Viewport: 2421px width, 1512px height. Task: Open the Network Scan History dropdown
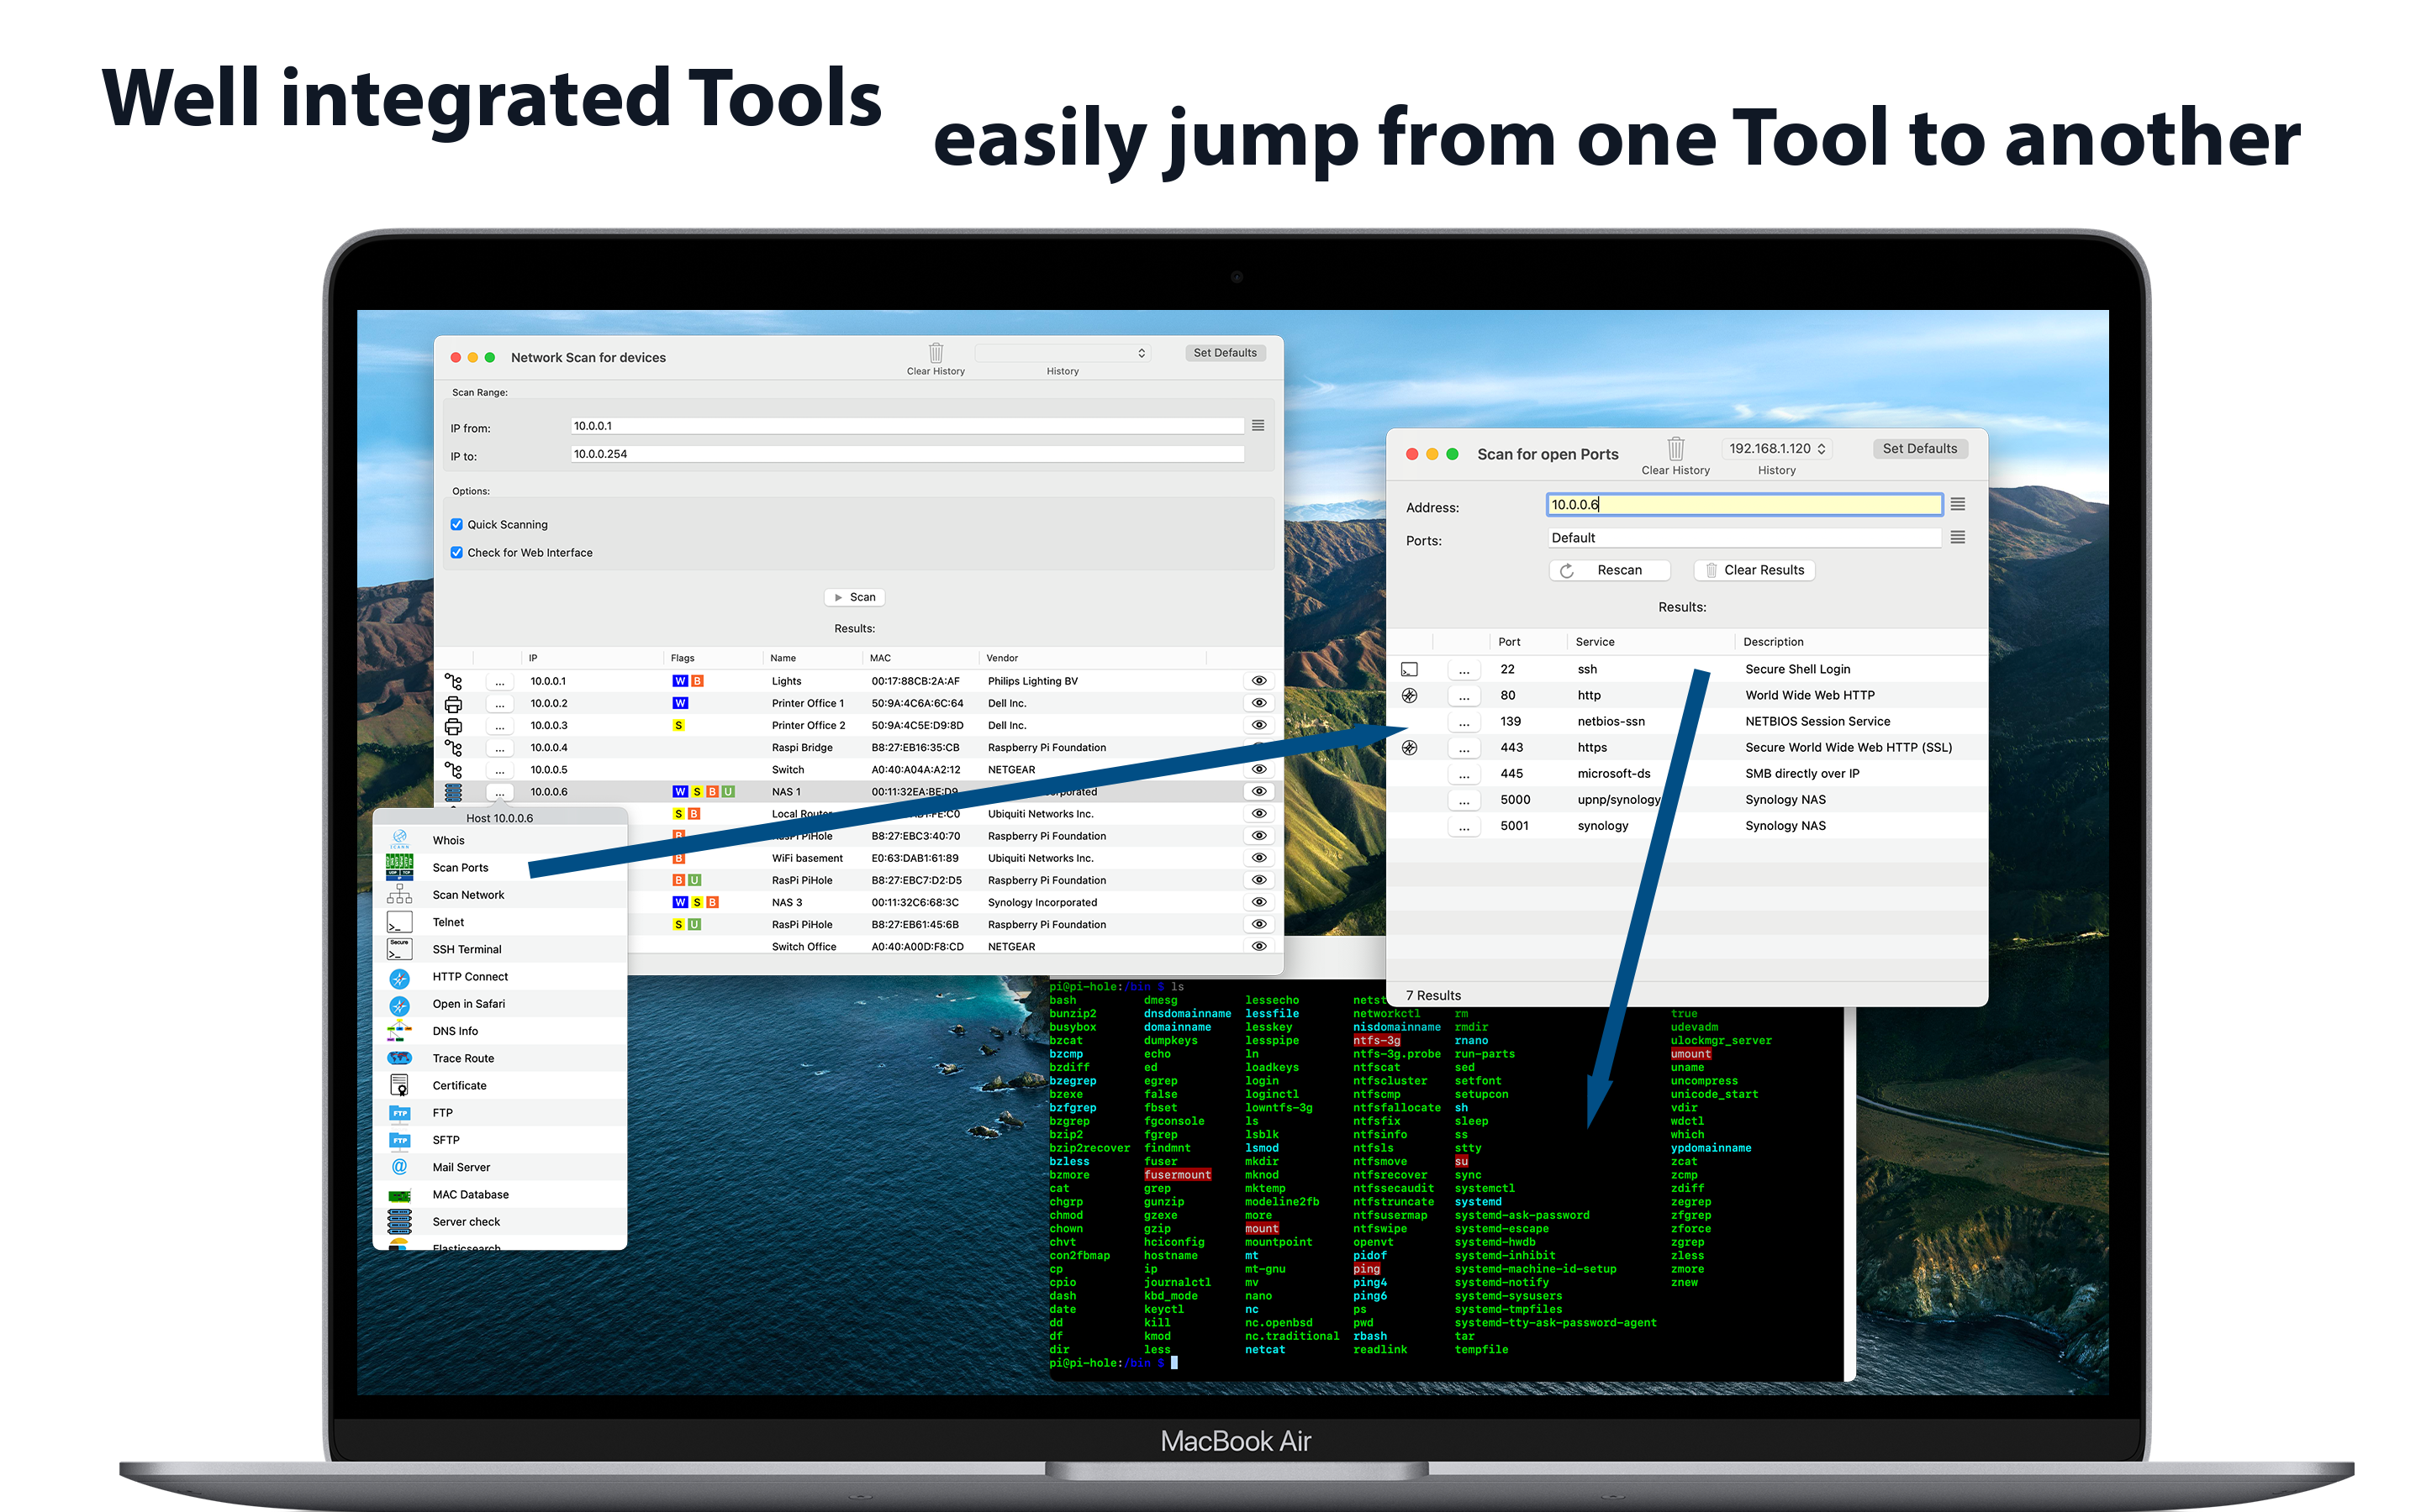pyautogui.click(x=1062, y=353)
